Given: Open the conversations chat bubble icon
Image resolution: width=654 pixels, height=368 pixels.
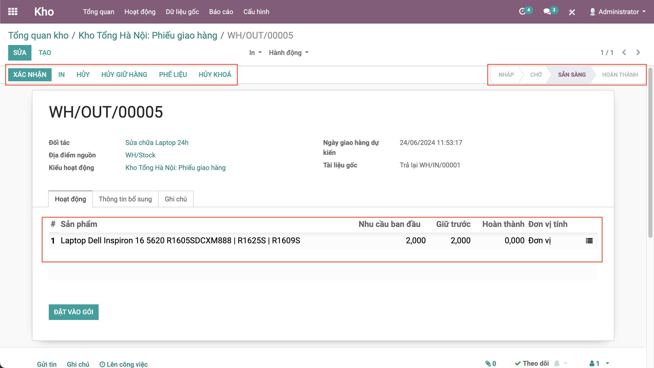Looking at the screenshot, I should click(x=547, y=11).
